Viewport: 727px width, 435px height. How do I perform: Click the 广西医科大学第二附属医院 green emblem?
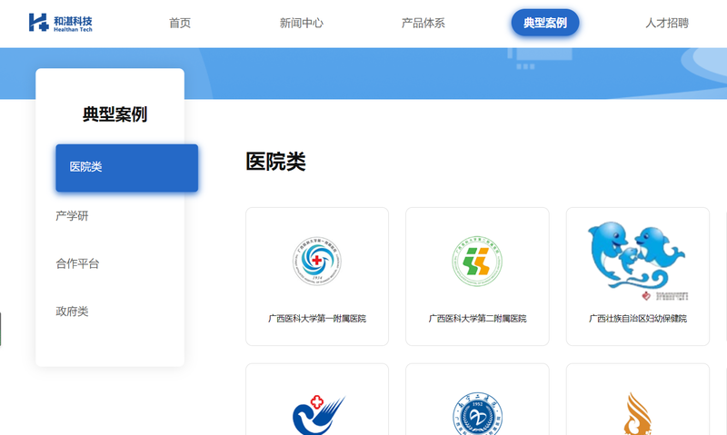pyautogui.click(x=477, y=261)
